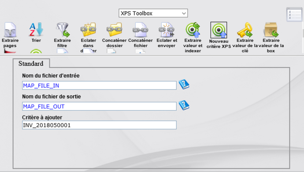Choose the Extraire valeur de la clé tool
The image size is (304, 172).
click(x=245, y=37)
